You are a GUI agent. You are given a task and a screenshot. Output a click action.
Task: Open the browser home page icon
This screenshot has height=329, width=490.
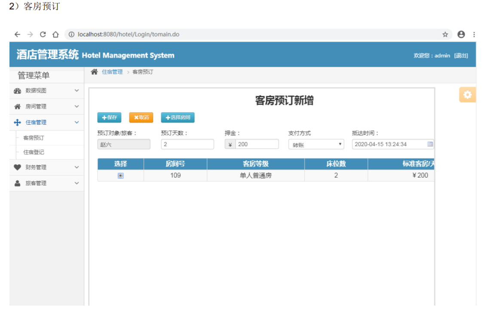pos(55,34)
